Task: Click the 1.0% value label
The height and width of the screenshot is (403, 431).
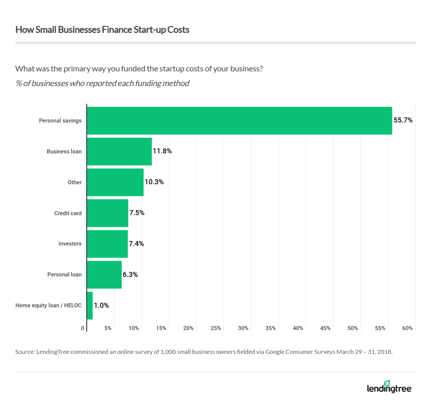Action: pyautogui.click(x=101, y=305)
